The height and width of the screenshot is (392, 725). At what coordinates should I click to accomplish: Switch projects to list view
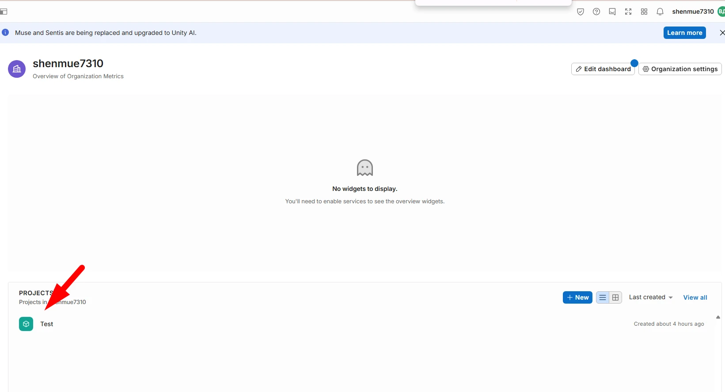(603, 297)
